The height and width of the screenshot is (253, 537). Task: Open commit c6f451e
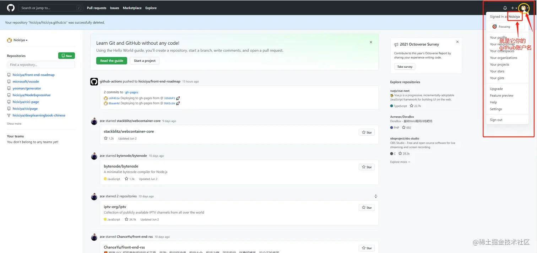[114, 98]
